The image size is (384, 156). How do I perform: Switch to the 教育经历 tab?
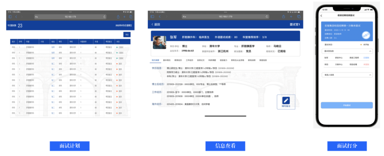coord(178,60)
